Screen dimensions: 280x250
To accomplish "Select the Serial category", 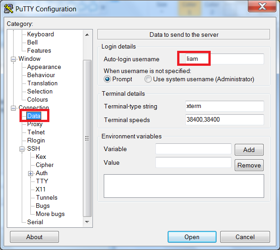I will coord(35,222).
